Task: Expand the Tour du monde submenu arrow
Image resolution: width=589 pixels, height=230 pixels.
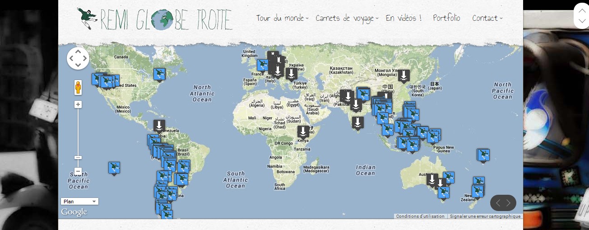Action: coord(307,19)
